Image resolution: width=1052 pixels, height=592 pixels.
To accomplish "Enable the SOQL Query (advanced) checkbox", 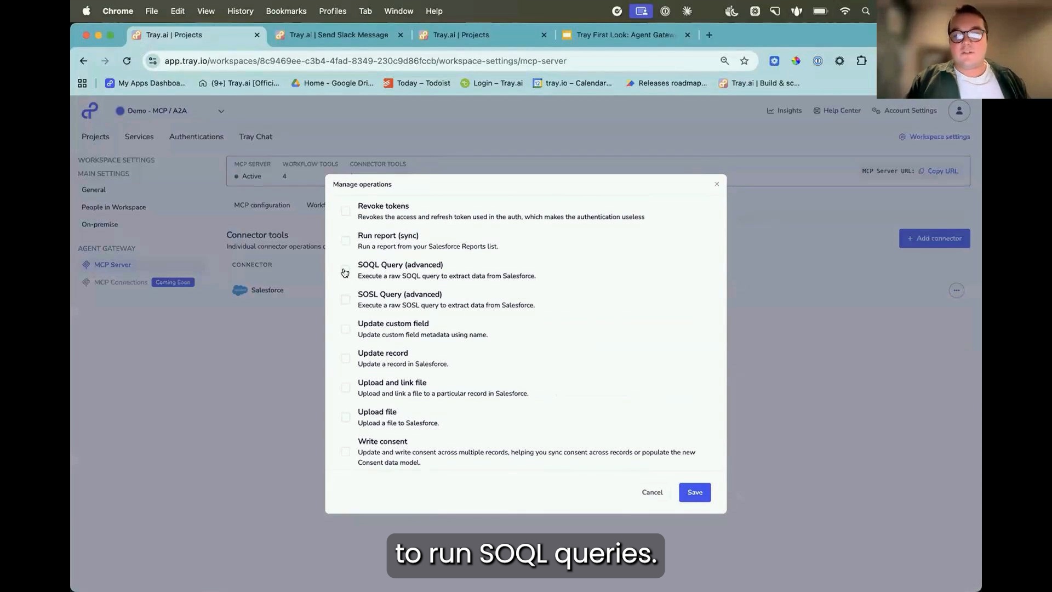I will click(345, 270).
